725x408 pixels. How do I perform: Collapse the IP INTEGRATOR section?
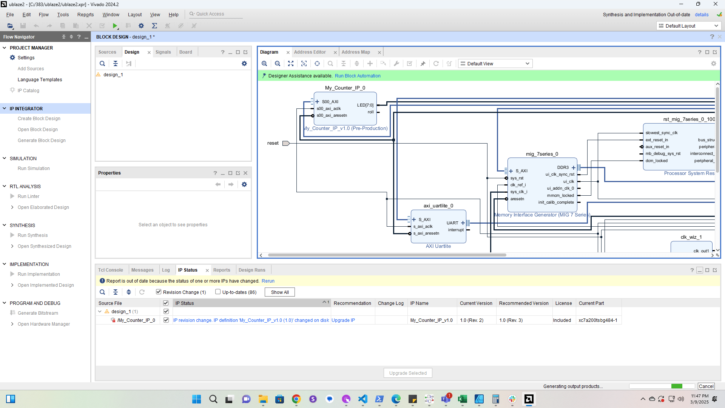click(x=5, y=108)
